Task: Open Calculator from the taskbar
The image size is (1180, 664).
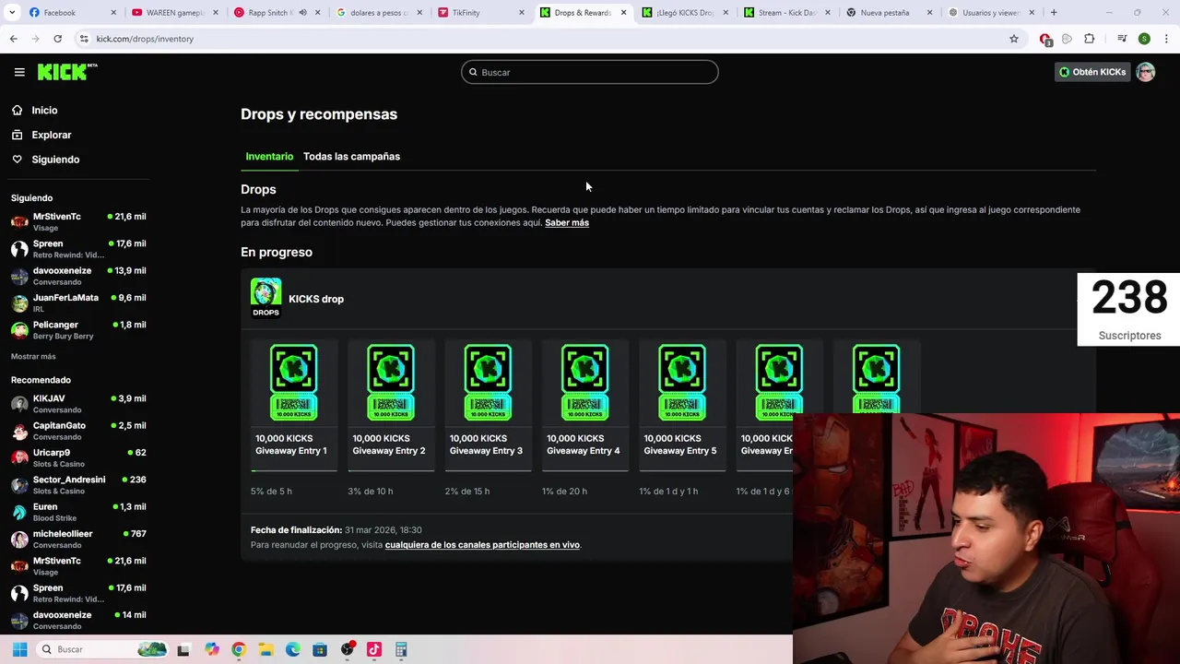Action: pyautogui.click(x=401, y=649)
